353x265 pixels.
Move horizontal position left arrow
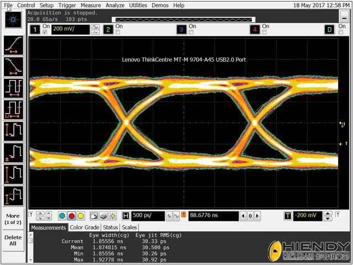243,216
